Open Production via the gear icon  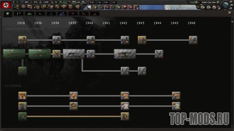tap(57, 7)
